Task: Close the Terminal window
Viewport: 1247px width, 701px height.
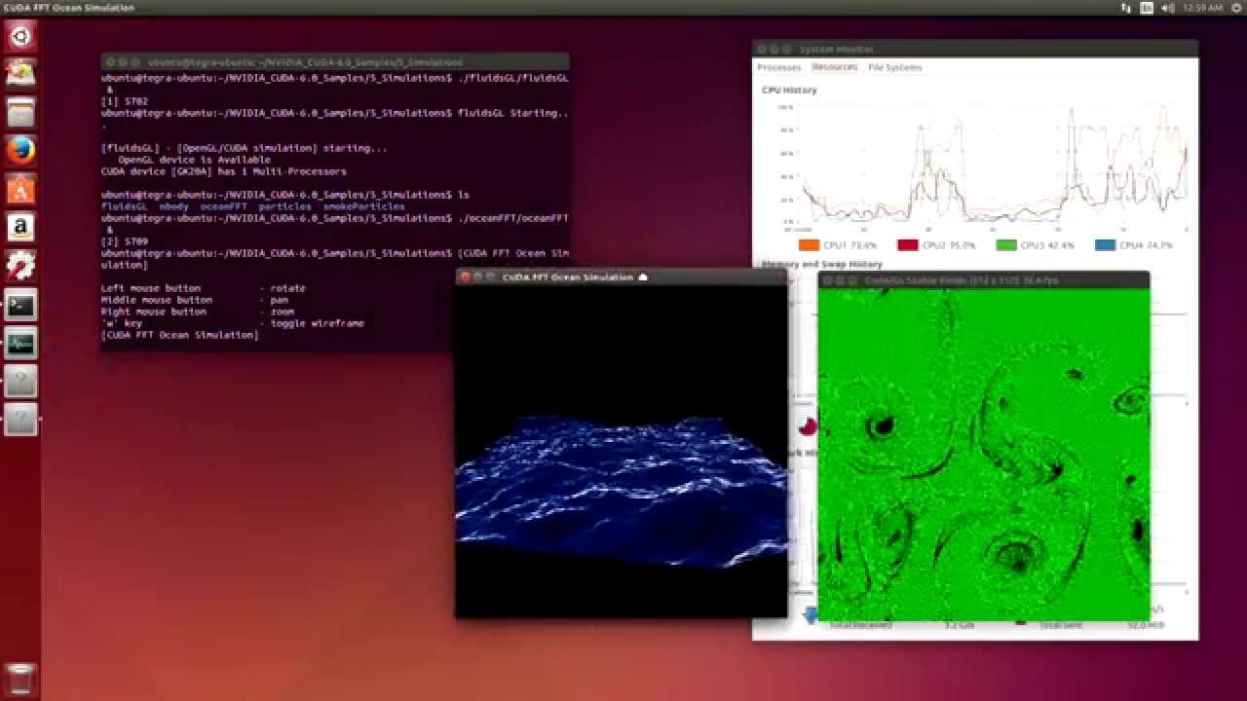Action: [x=110, y=61]
